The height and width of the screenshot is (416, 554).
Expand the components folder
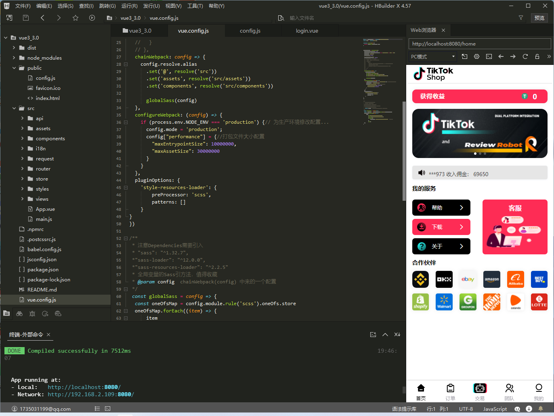pos(22,139)
